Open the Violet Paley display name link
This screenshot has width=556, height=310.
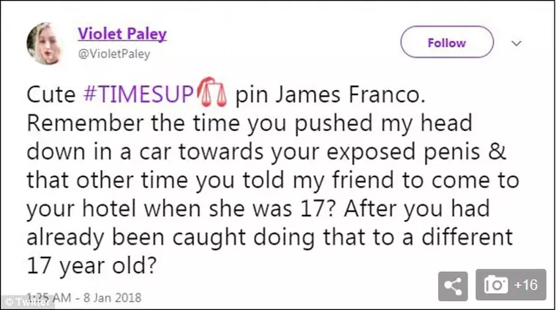pyautogui.click(x=122, y=34)
